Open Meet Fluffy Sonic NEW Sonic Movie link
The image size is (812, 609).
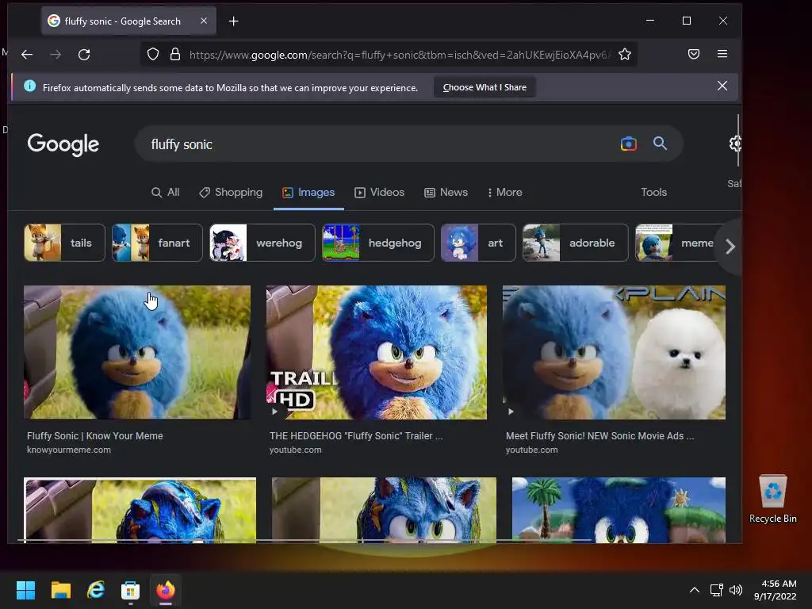point(599,436)
